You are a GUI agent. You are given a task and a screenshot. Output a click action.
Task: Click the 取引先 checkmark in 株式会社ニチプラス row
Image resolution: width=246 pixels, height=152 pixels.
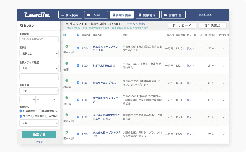pos(224,83)
